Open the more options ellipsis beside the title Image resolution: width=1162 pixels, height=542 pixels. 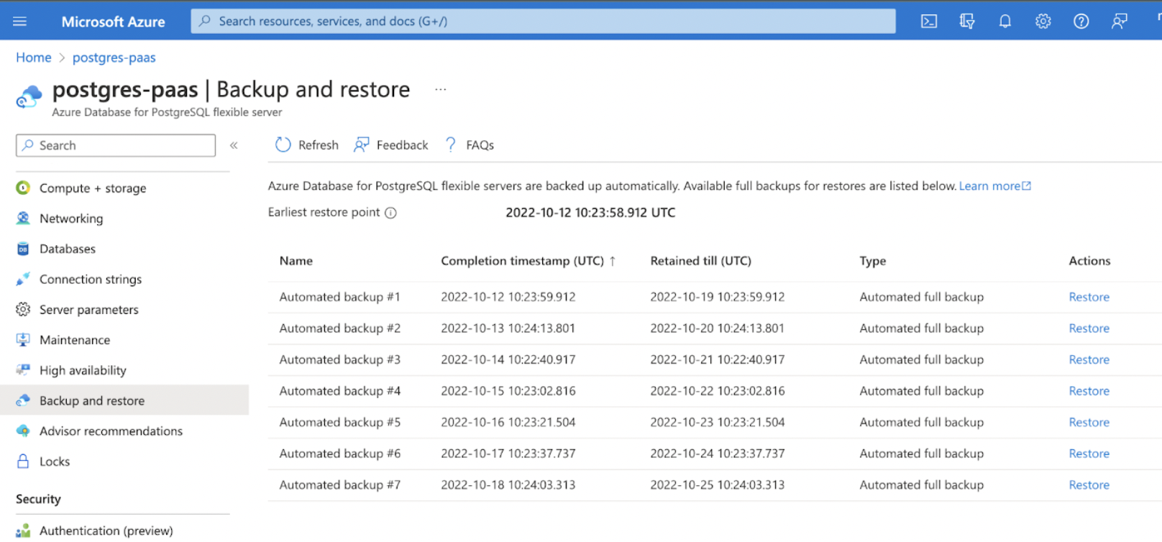tap(441, 90)
